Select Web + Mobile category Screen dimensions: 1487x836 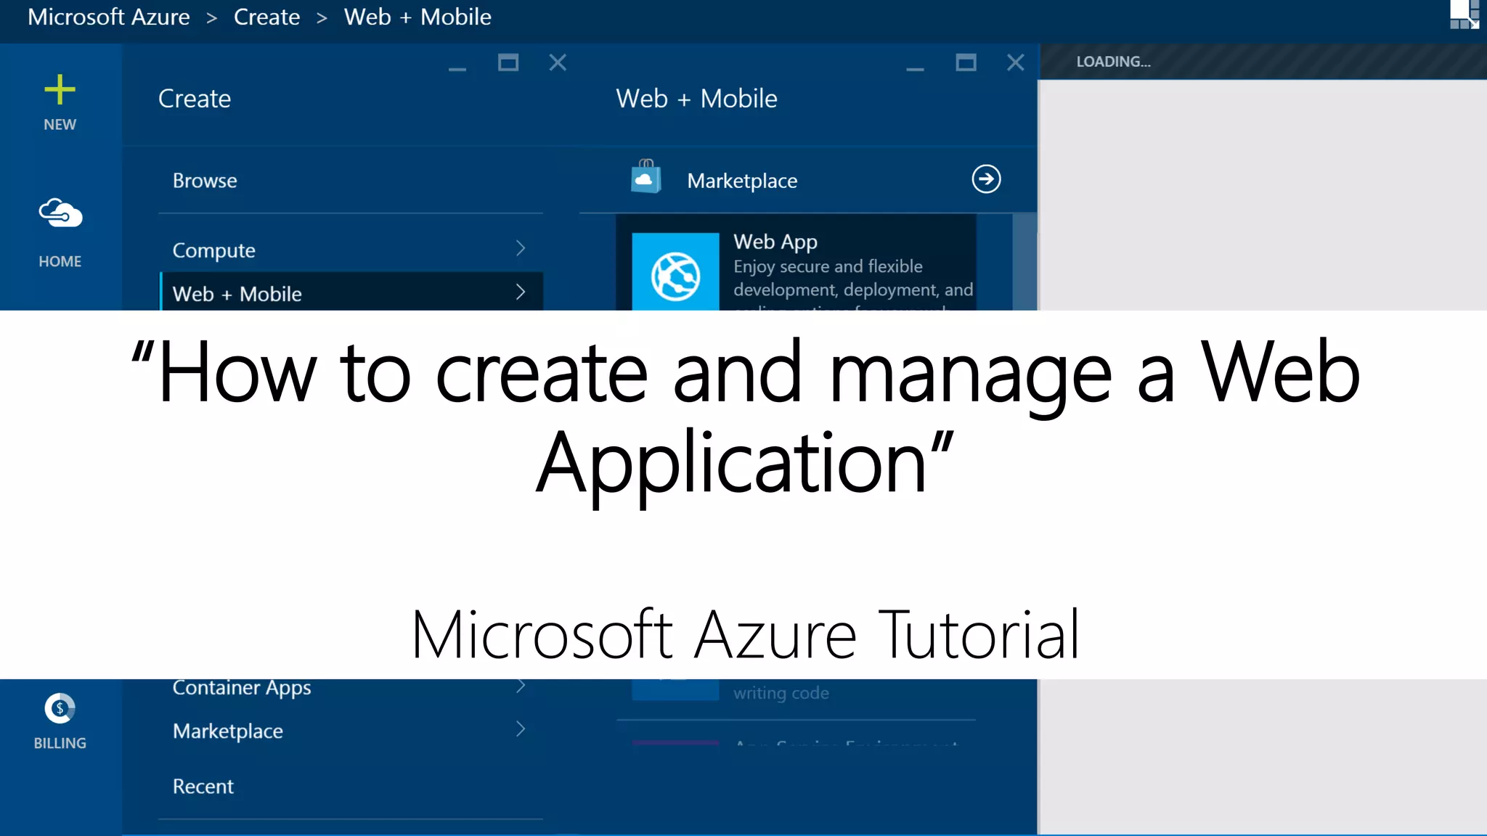tap(351, 292)
